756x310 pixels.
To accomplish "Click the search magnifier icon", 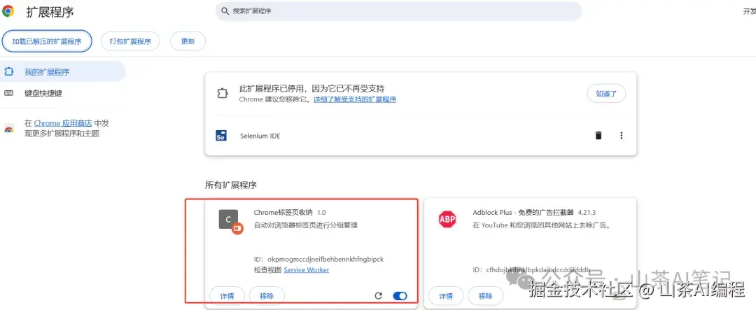I will 225,10.
